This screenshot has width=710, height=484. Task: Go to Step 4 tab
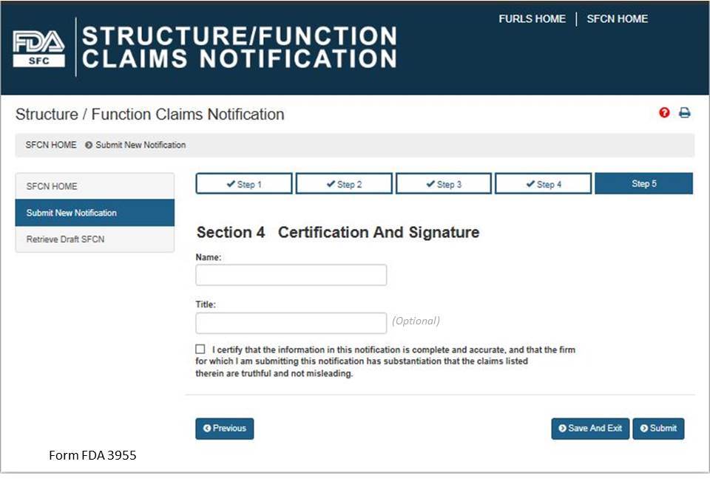(x=543, y=184)
